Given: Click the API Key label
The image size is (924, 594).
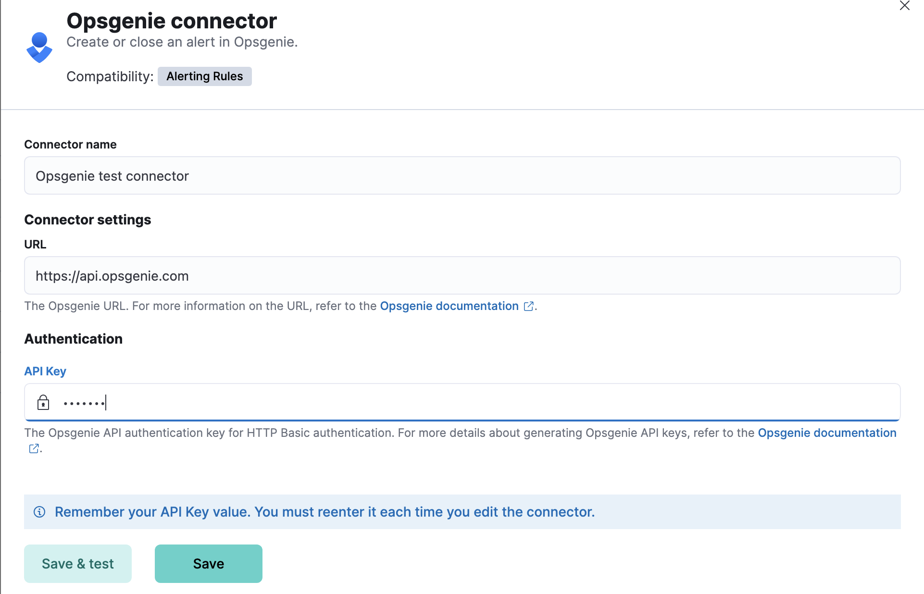Looking at the screenshot, I should click(x=45, y=371).
